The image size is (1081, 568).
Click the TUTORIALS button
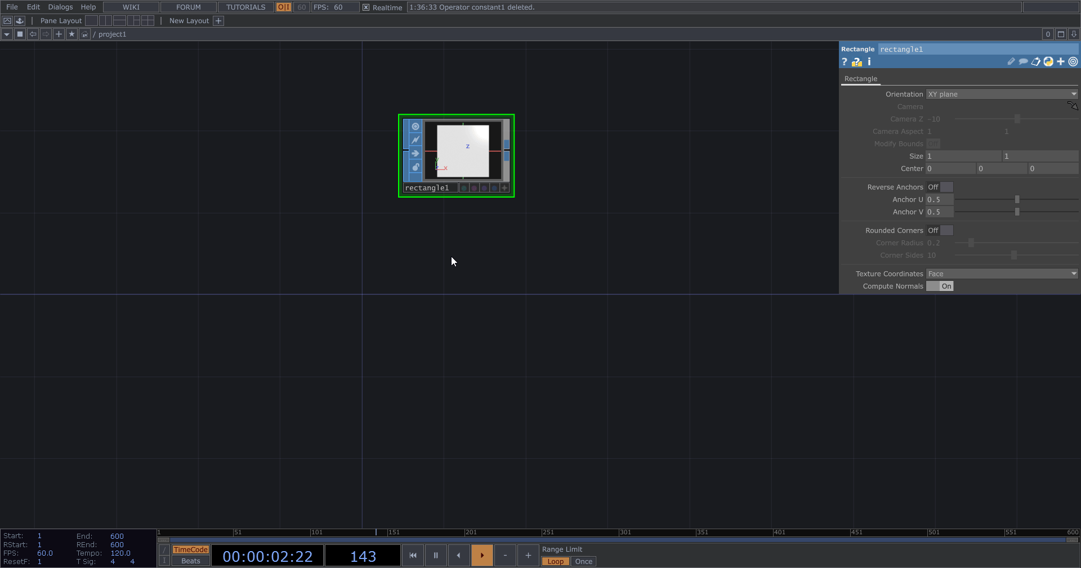click(x=245, y=7)
